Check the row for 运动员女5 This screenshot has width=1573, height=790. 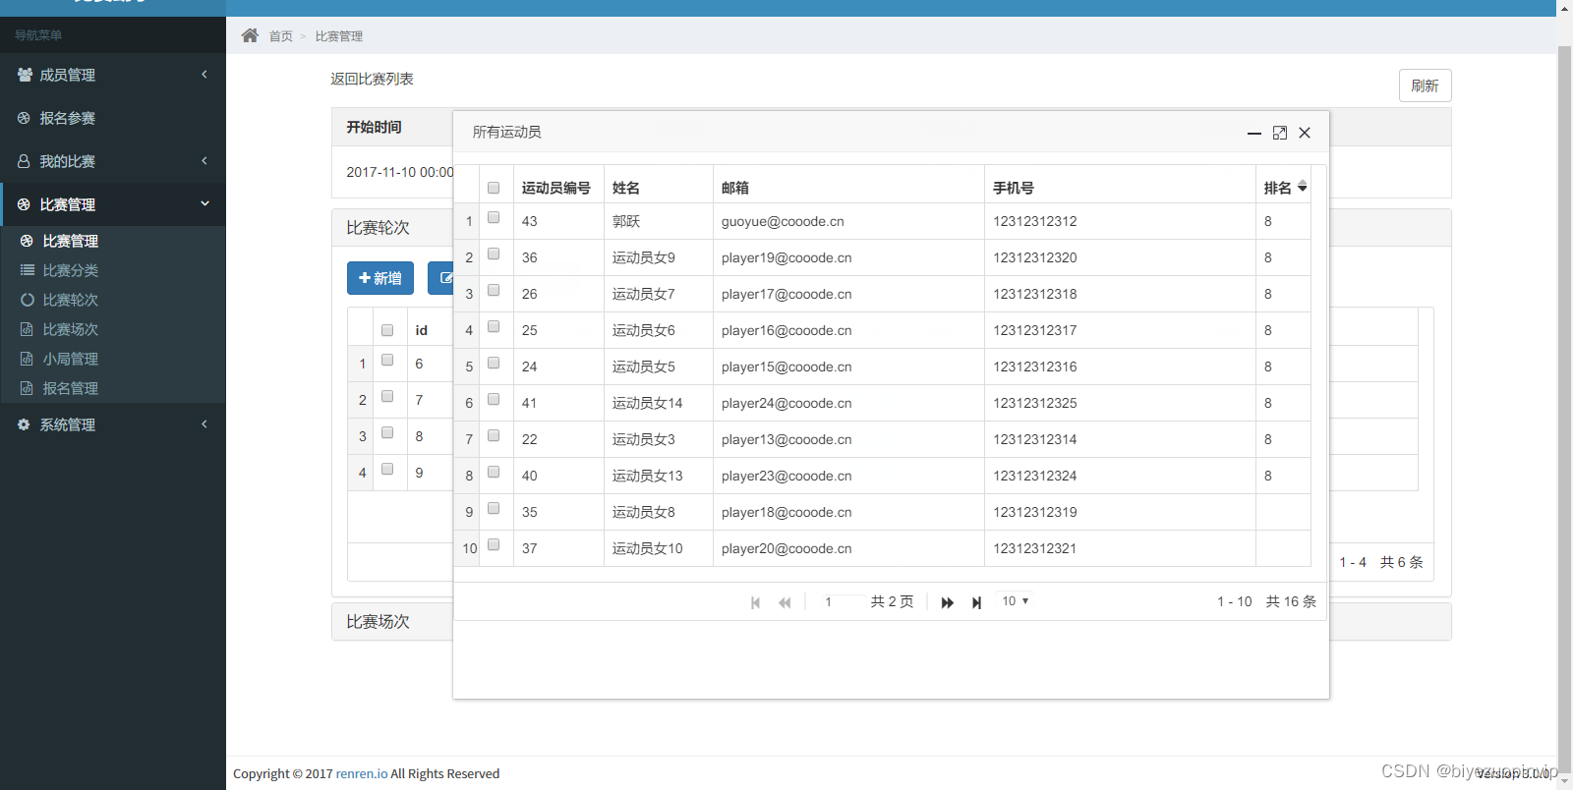[494, 364]
